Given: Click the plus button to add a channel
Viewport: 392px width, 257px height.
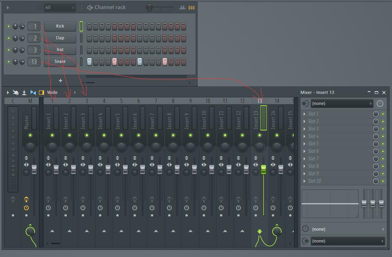Looking at the screenshot, I should pos(60,81).
